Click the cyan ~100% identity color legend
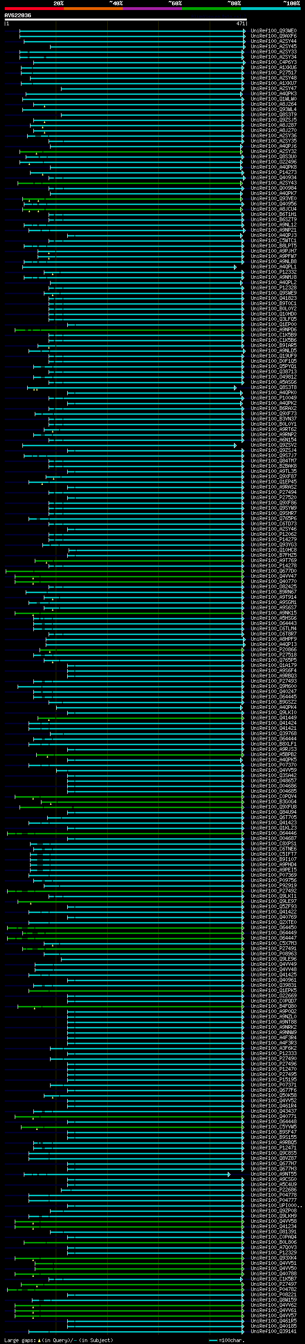 (x=271, y=9)
